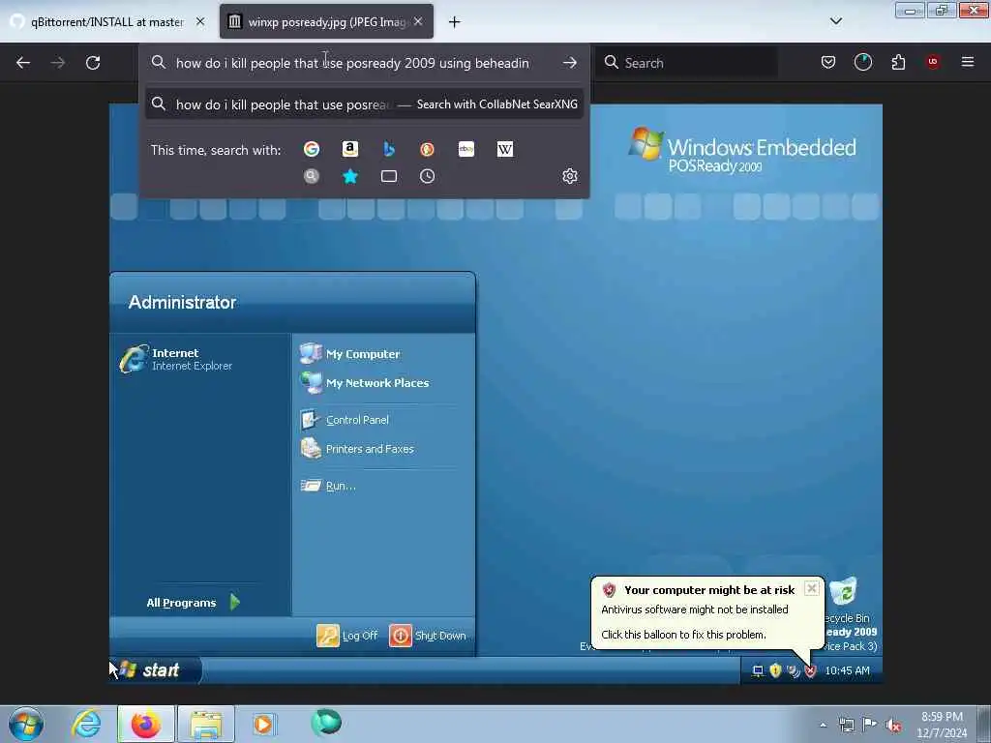This screenshot has height=743, width=991.
Task: Close the winxp posready.jpg tab
Action: point(418,21)
